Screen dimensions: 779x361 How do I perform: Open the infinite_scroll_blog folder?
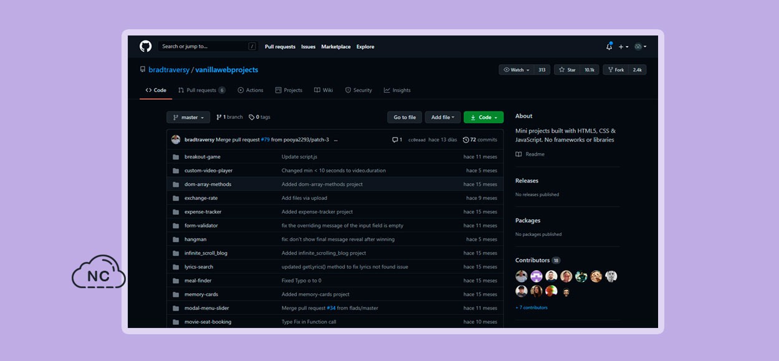point(206,253)
